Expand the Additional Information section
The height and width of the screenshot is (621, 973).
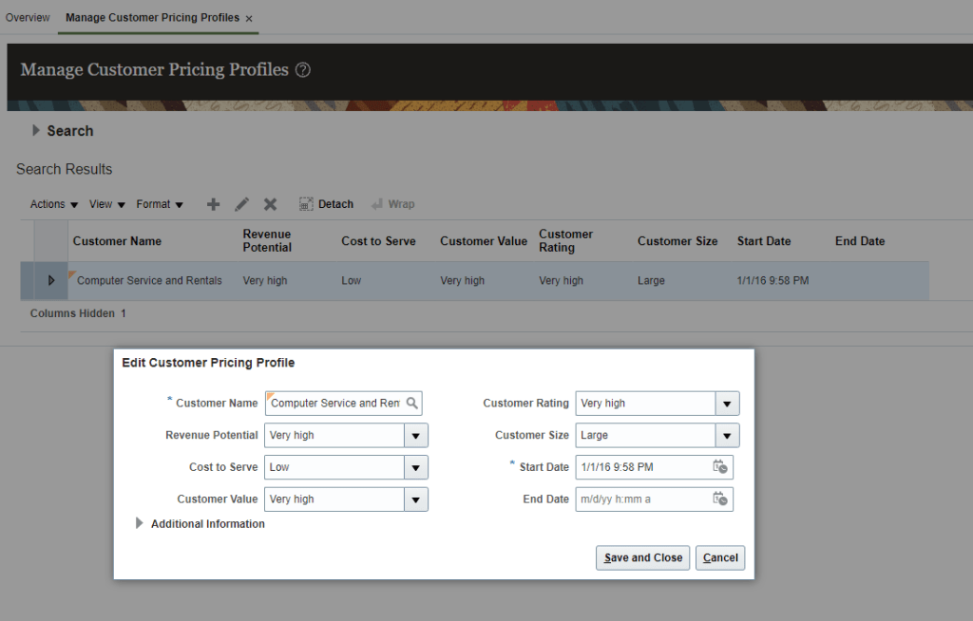[141, 523]
